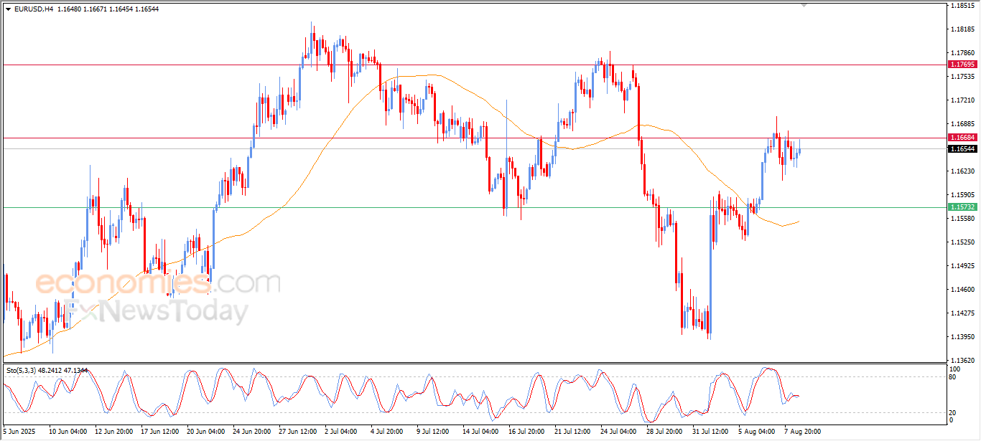Click the 20 Jun 04:00 time label
Image resolution: width=981 pixels, height=441 pixels.
point(205,432)
